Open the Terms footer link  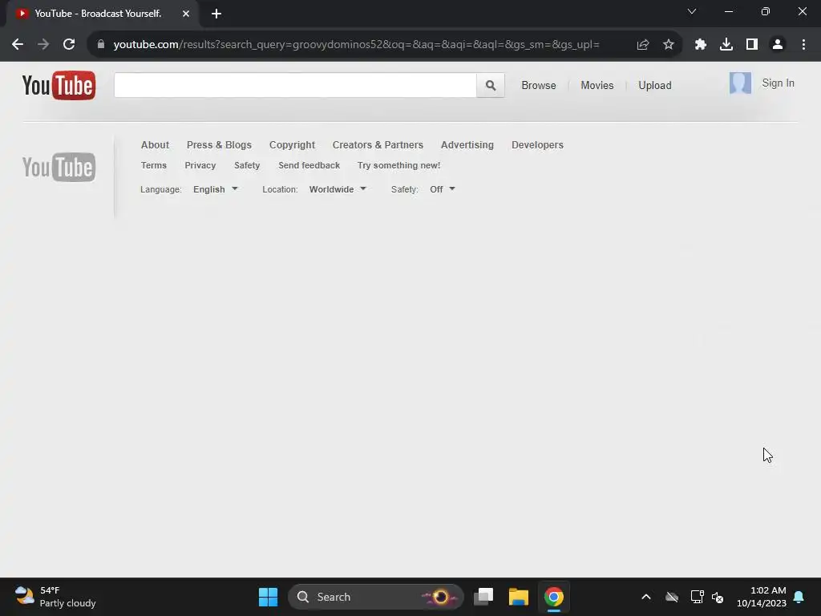(x=153, y=165)
